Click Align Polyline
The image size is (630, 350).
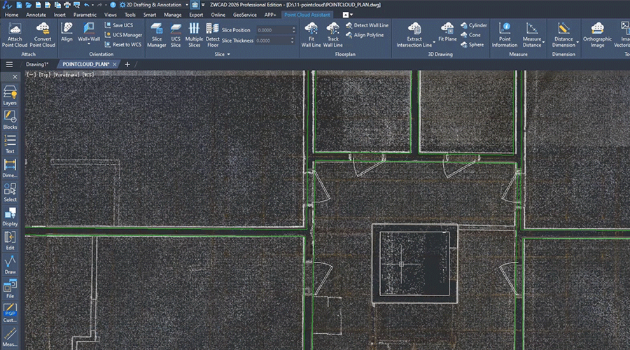(365, 35)
